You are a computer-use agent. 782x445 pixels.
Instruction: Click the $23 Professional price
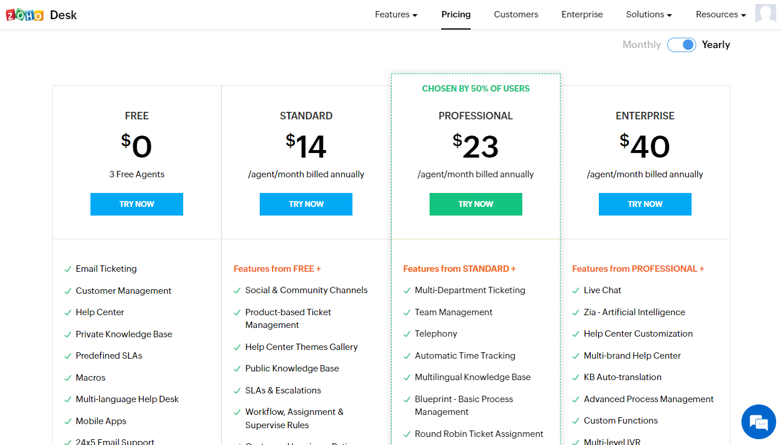coord(475,146)
